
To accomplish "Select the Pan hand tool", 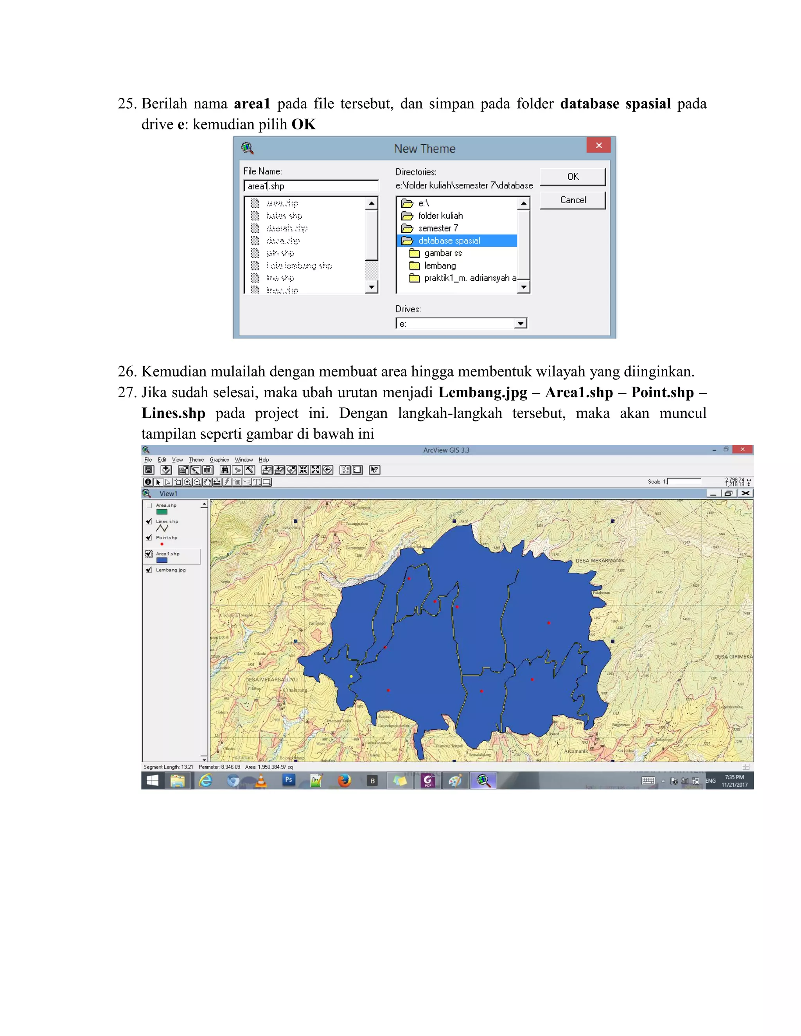I will pos(207,482).
